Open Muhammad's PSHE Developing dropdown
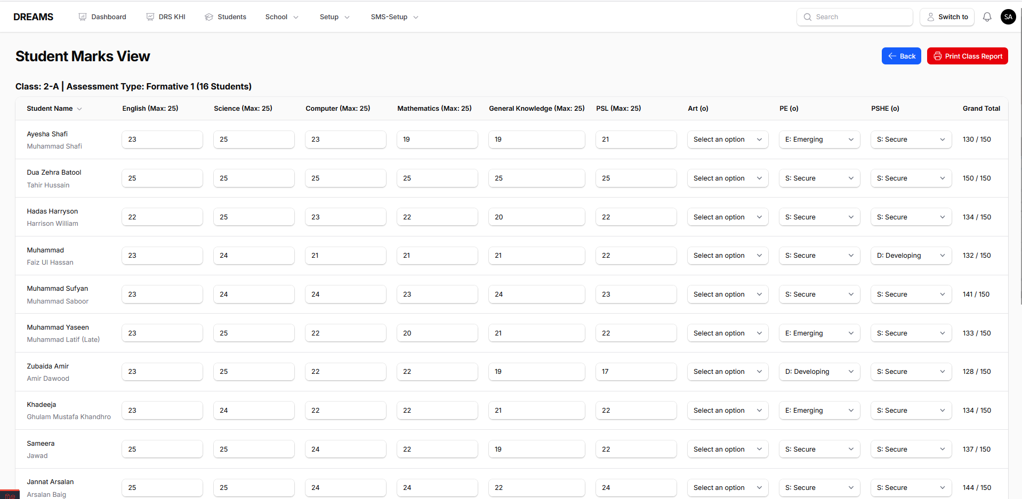Screen dimensions: 1022x499 911,256
